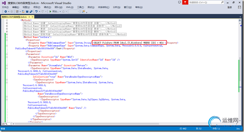
Task: Open the empty solution configuration combo box
Action: [74, 11]
